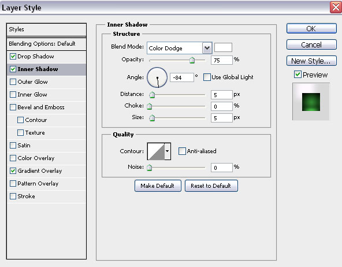Open the Blend Mode dropdown
This screenshot has width=342, height=267.
179,48
